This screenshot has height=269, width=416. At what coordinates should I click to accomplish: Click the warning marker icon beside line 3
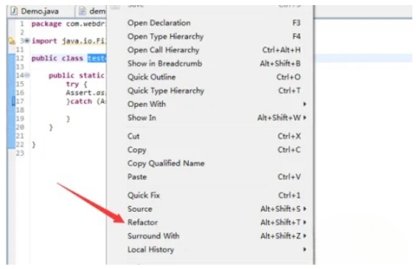(x=12, y=40)
